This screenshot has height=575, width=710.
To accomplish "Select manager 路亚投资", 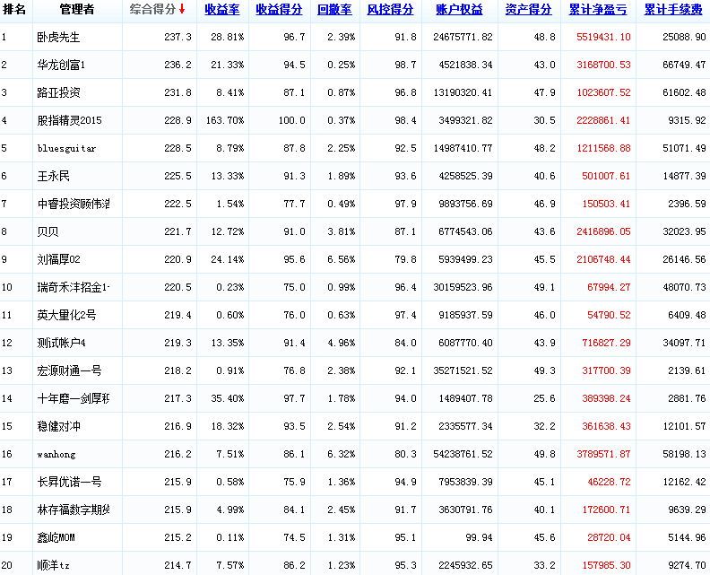I will click(58, 92).
